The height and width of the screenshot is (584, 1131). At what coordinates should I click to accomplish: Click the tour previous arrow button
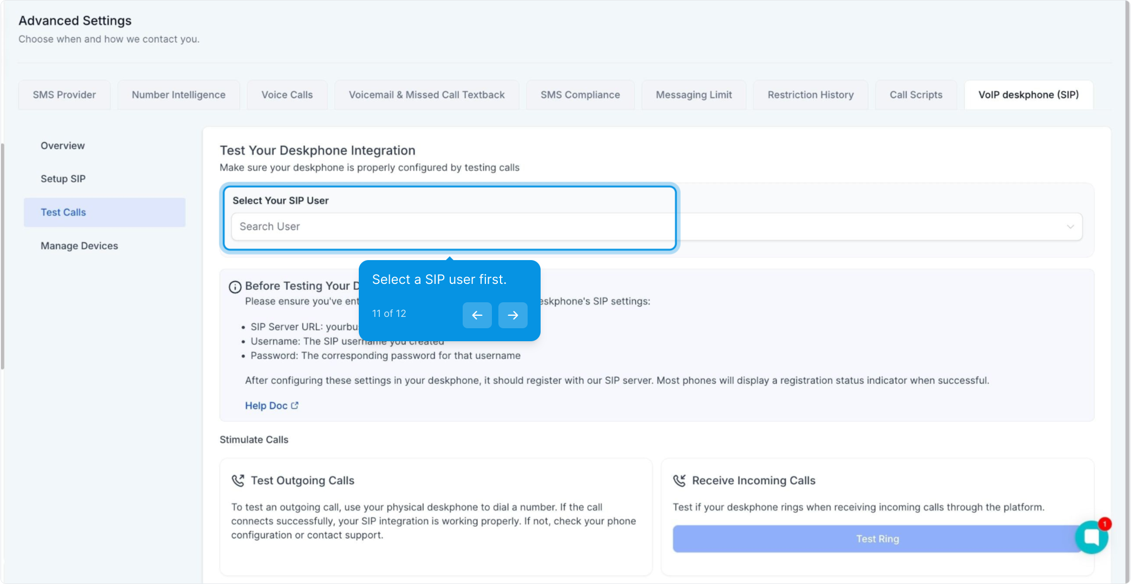point(477,315)
